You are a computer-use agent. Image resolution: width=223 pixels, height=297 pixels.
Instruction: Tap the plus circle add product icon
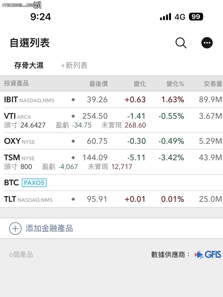[x=15, y=228]
